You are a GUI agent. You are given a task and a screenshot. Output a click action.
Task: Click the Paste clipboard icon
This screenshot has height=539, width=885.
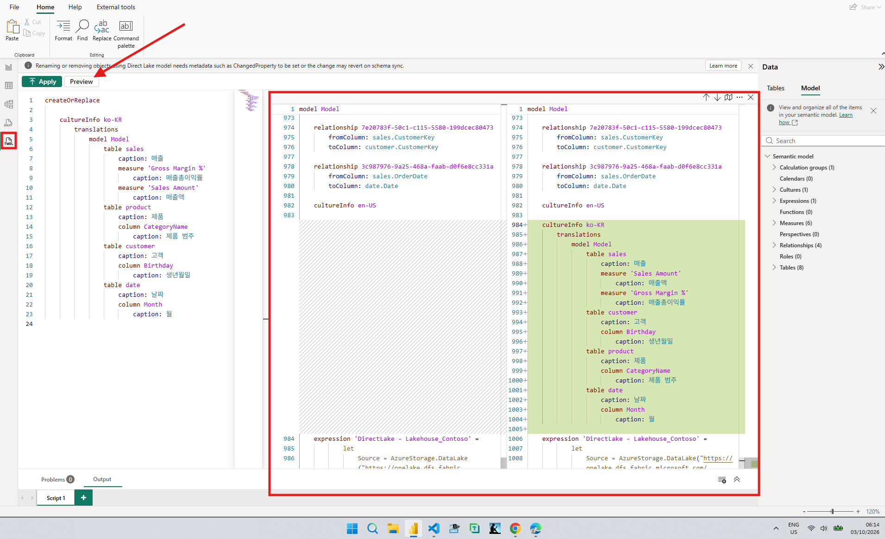[12, 30]
